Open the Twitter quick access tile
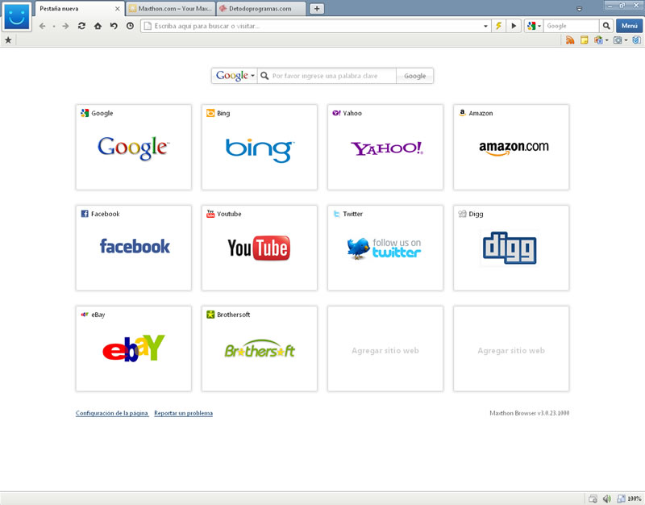The height and width of the screenshot is (505, 645). [385, 248]
